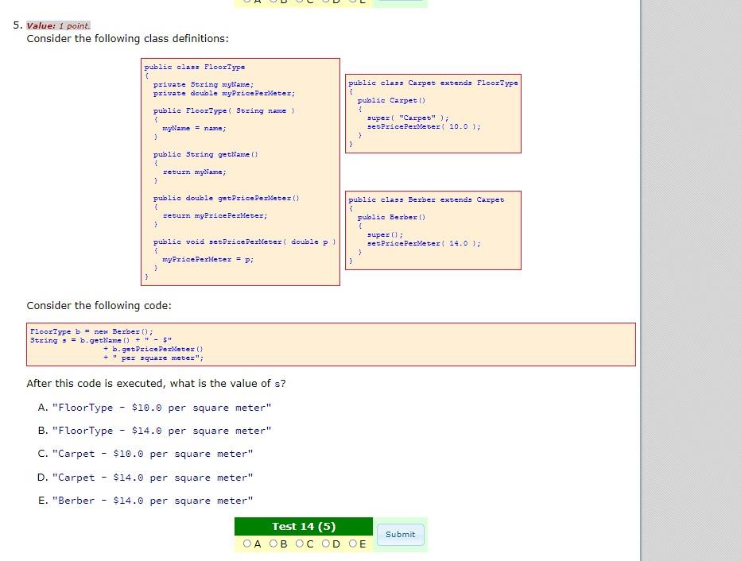Image resolution: width=741 pixels, height=561 pixels.
Task: Click the 'public class FloorType' code line
Action: [194, 67]
